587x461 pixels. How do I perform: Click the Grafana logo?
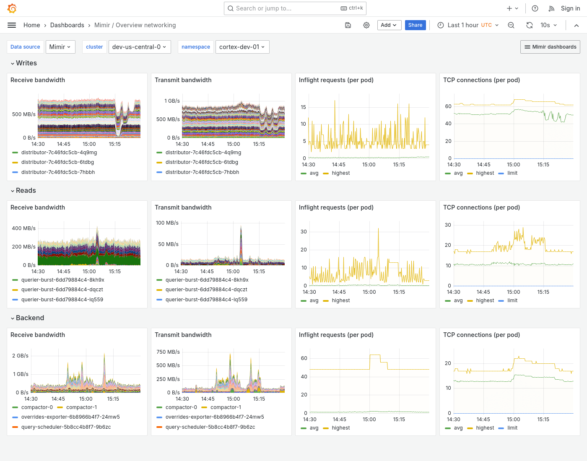point(12,8)
